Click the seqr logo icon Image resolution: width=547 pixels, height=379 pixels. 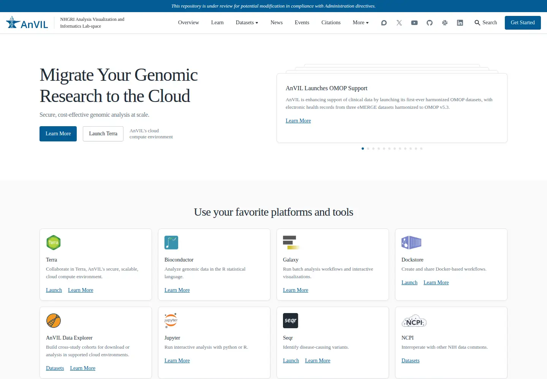[x=291, y=321]
